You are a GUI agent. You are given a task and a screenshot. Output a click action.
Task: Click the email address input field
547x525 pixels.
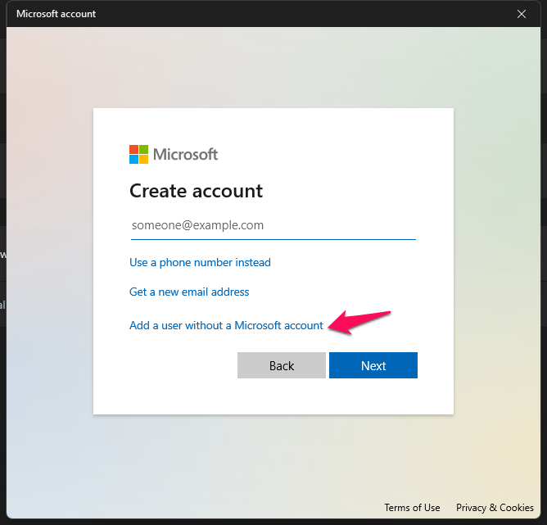tap(273, 226)
